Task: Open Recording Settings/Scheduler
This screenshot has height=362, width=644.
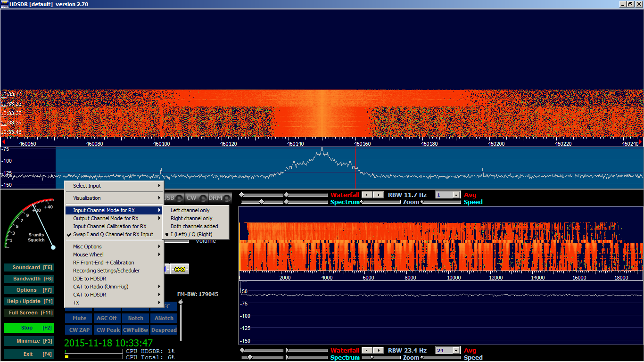Action: pyautogui.click(x=114, y=271)
